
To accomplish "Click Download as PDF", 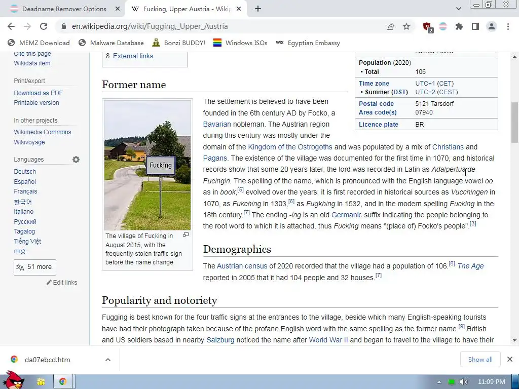I will 38,93.
